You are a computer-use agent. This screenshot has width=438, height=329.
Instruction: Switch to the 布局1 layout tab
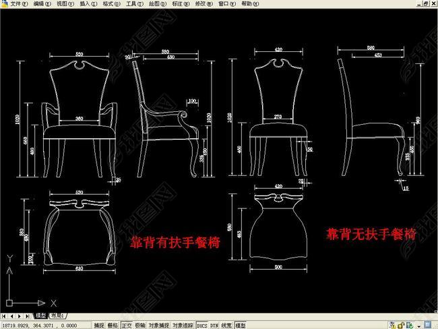point(57,316)
